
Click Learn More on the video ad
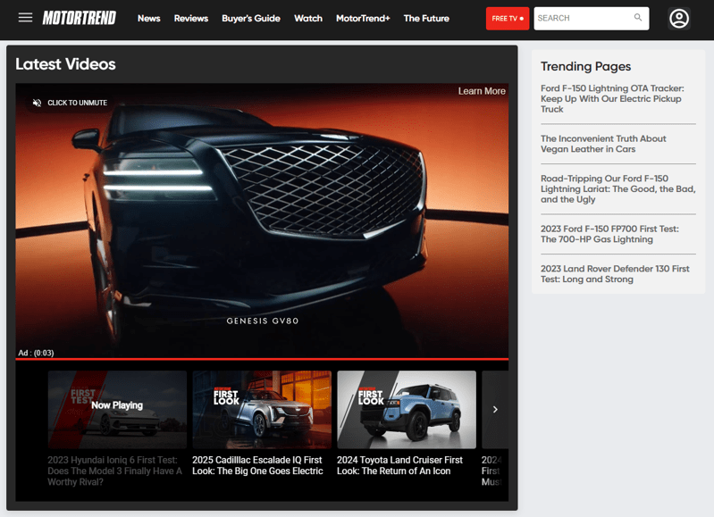[x=482, y=91]
